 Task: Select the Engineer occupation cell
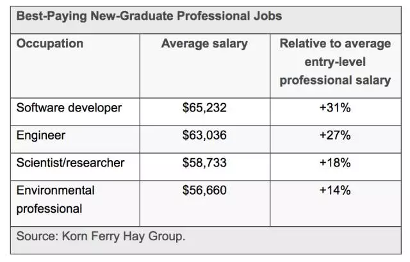pyautogui.click(x=41, y=135)
